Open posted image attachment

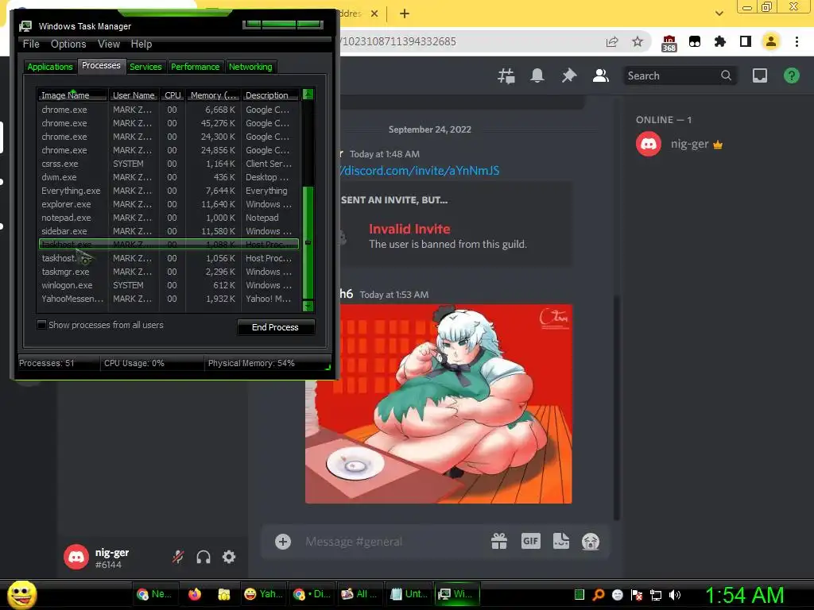[x=439, y=403]
